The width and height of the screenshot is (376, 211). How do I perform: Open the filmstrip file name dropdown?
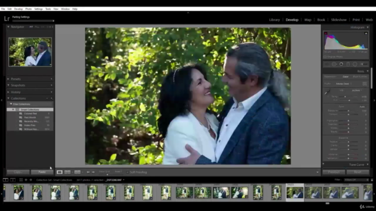coord(124,180)
